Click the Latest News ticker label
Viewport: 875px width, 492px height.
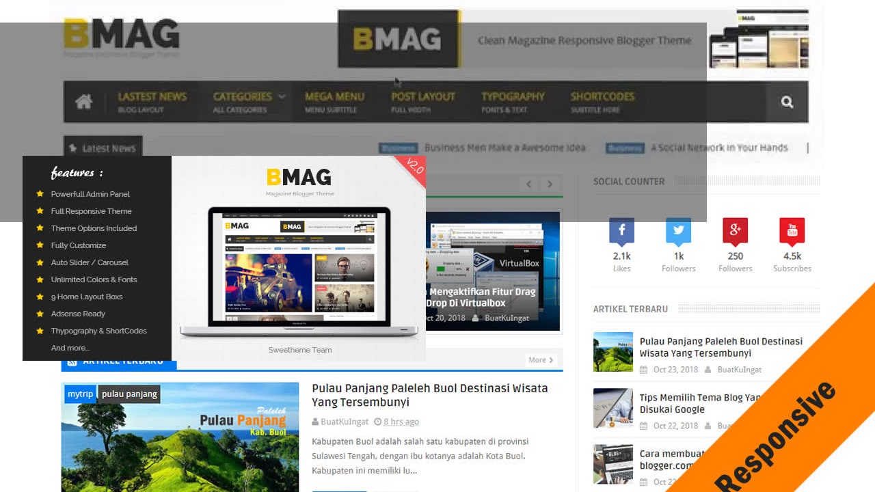click(x=103, y=148)
